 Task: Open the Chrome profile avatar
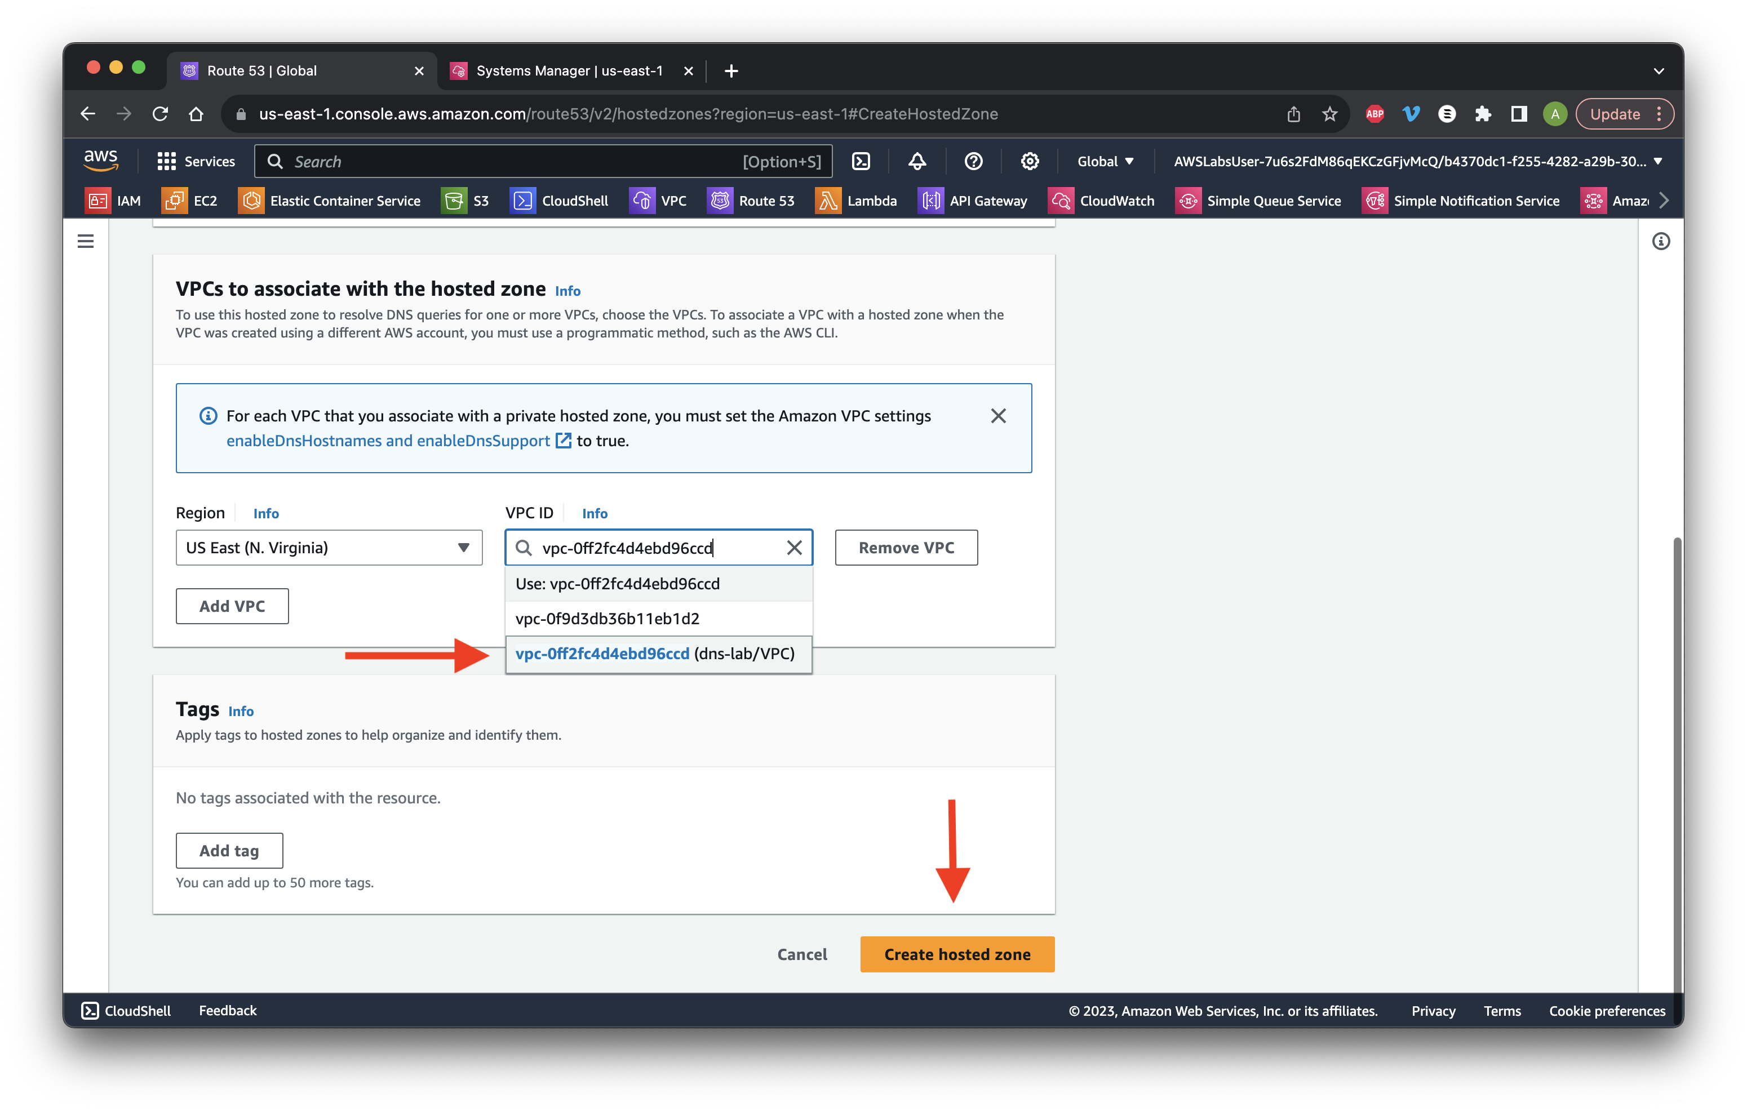click(1555, 114)
